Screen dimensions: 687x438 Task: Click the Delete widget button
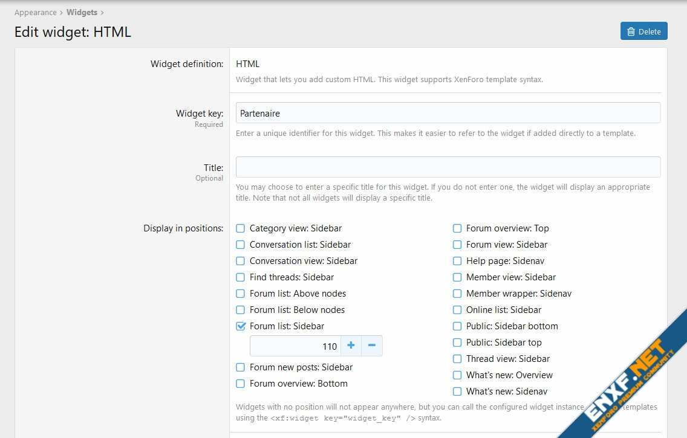643,31
